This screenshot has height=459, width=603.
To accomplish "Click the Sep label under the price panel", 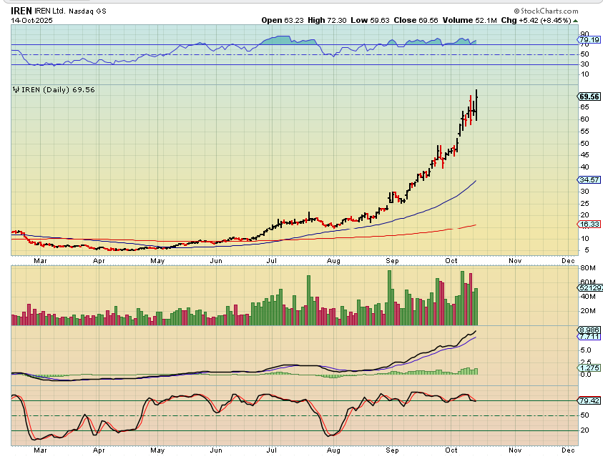I will [392, 261].
